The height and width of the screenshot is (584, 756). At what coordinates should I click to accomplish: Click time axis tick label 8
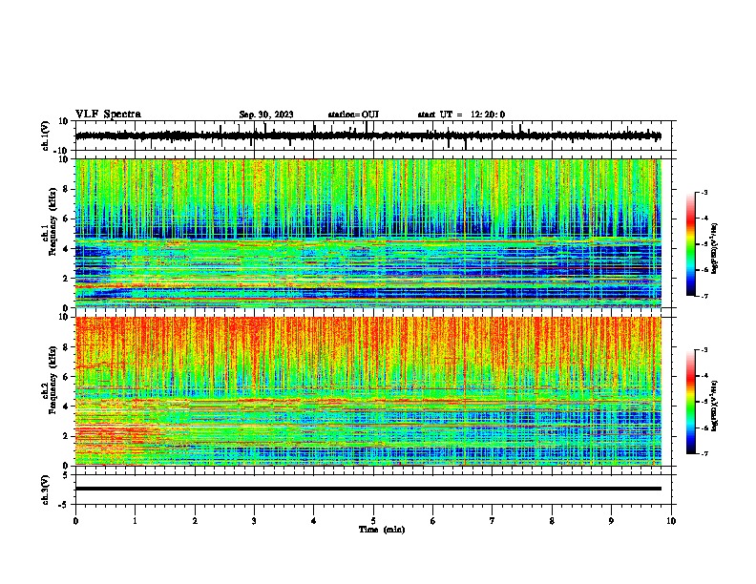[552, 521]
